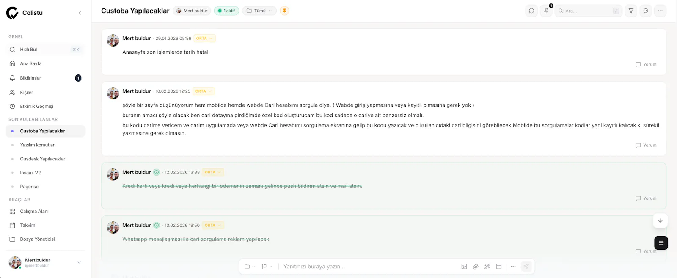The width and height of the screenshot is (677, 278).
Task: Insert a table using the table icon
Action: (499, 267)
